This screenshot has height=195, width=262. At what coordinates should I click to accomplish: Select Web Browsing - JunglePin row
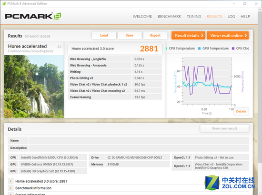pyautogui.click(x=115, y=59)
